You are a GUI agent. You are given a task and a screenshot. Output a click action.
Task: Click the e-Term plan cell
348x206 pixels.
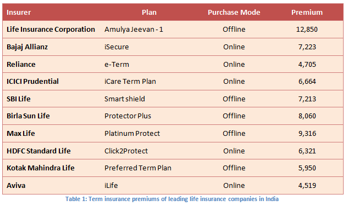[117, 65]
